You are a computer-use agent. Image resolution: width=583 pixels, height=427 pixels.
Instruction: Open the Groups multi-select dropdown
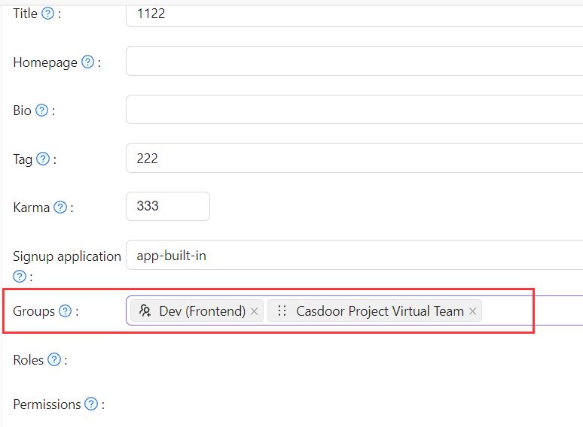(527, 311)
